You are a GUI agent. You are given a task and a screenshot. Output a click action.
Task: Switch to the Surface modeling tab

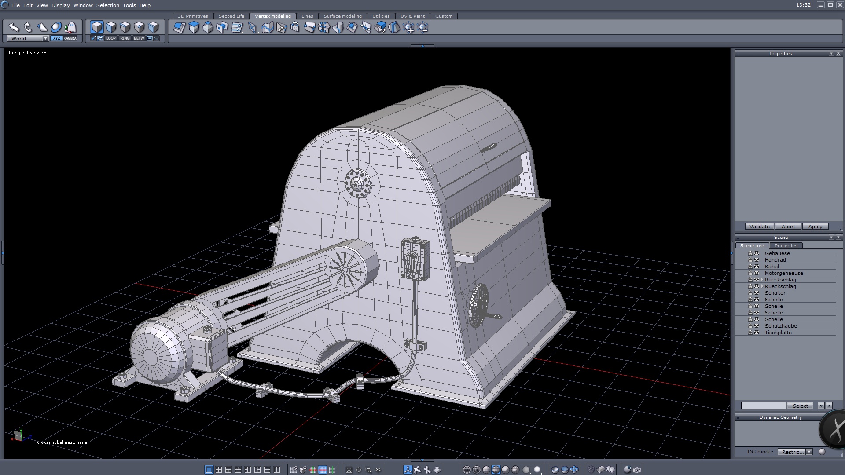(342, 16)
